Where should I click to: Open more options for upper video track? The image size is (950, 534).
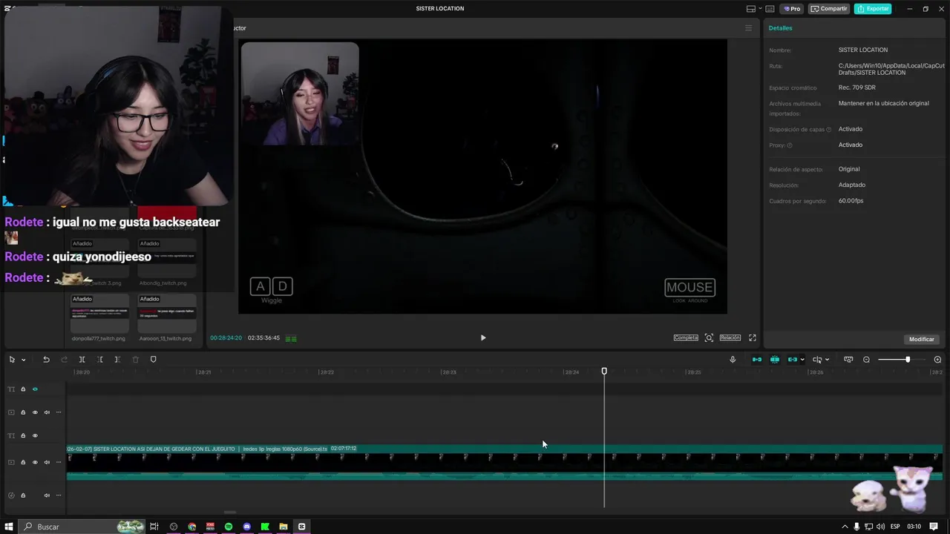[x=59, y=412]
